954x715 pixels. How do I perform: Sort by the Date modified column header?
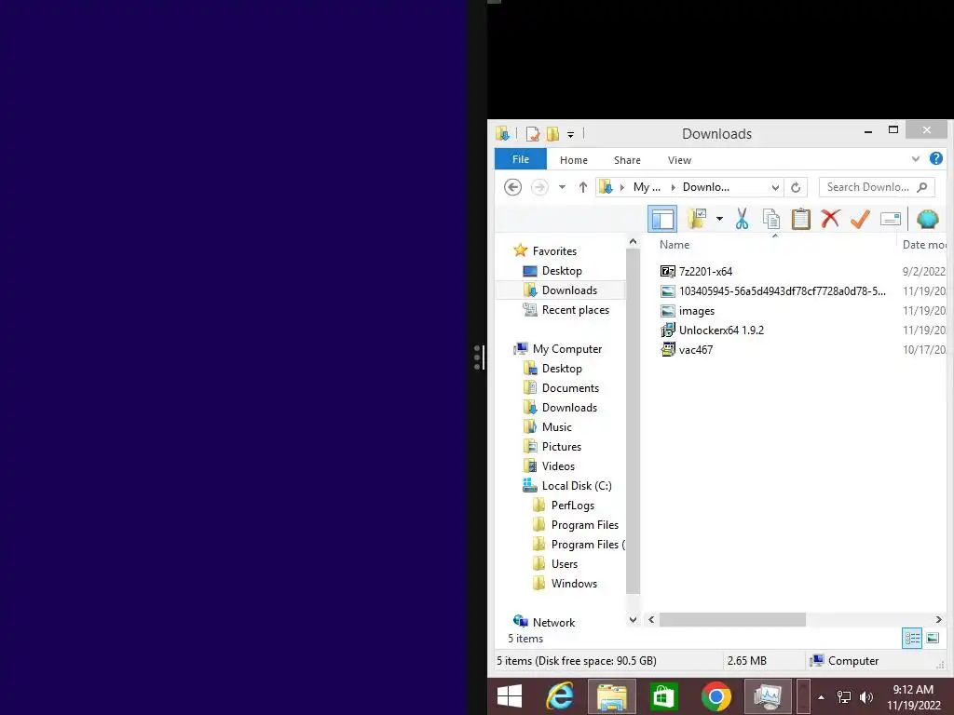pyautogui.click(x=924, y=245)
